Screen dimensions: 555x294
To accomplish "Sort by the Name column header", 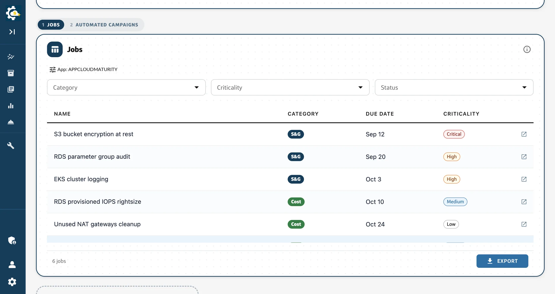I will pos(62,114).
